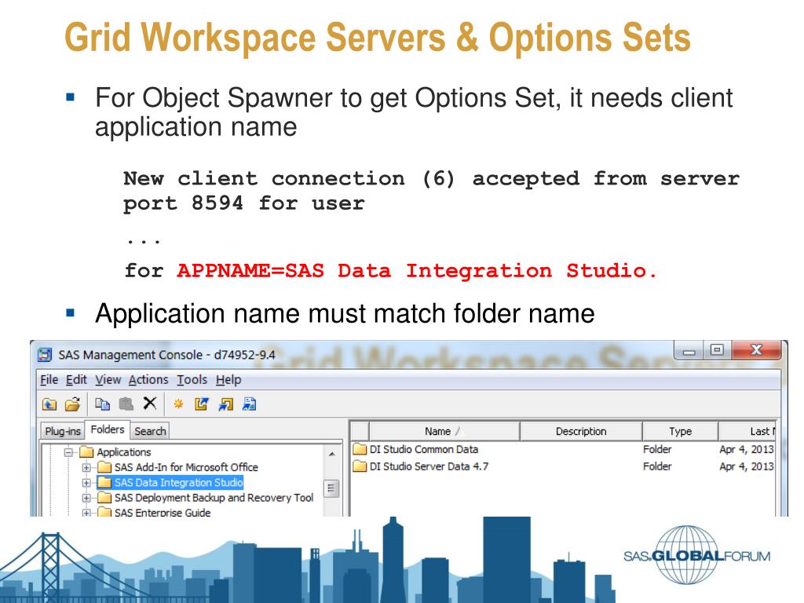Click the DI Studio Server Data 4.7 folder icon
This screenshot has height=603, width=804.
pyautogui.click(x=360, y=466)
